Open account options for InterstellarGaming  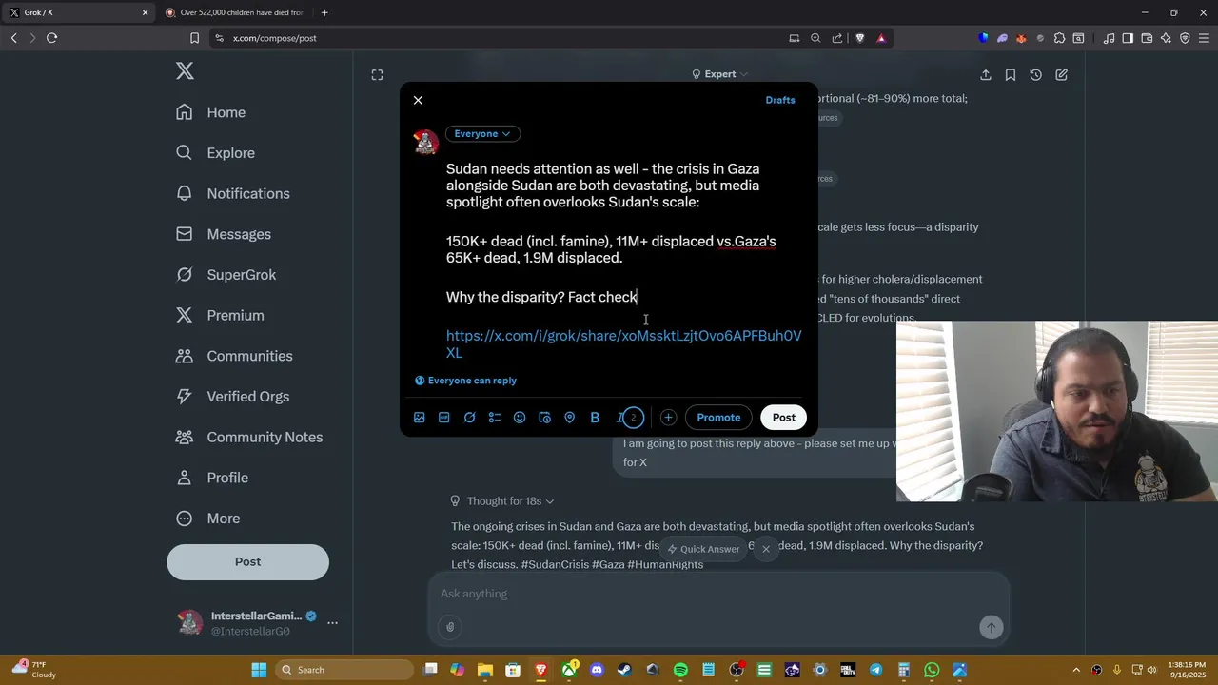[x=332, y=623]
